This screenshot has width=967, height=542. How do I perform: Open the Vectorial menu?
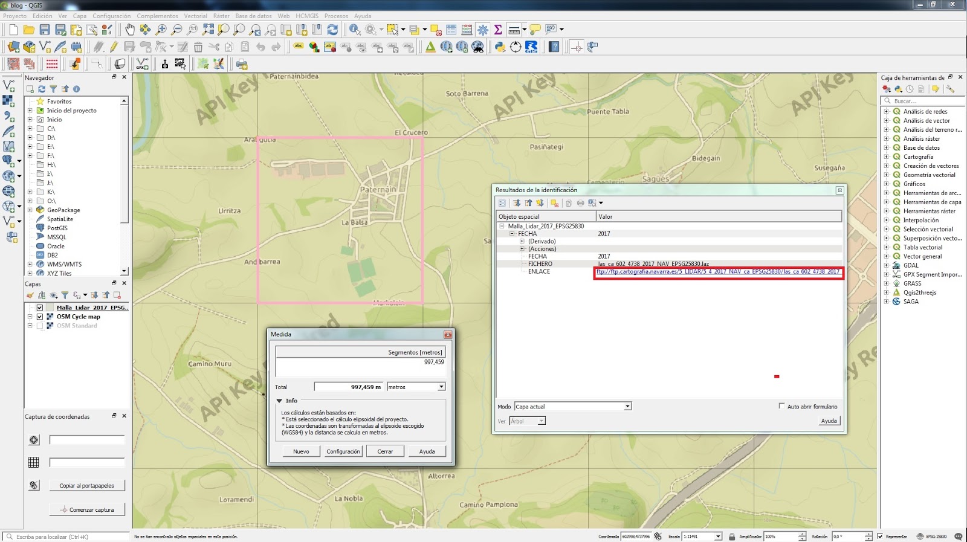pyautogui.click(x=195, y=16)
